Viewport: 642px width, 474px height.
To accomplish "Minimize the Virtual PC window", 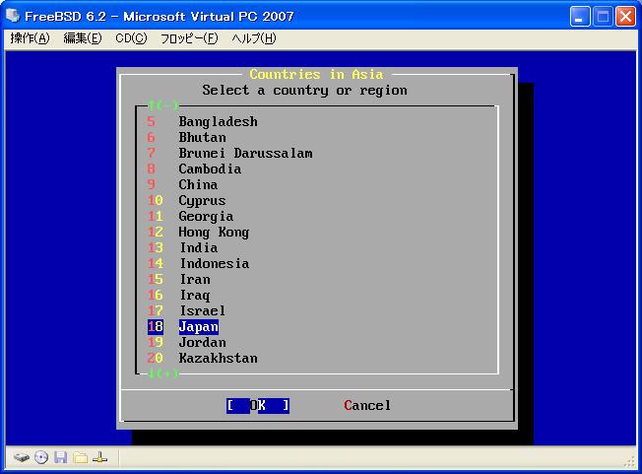I will click(x=580, y=17).
